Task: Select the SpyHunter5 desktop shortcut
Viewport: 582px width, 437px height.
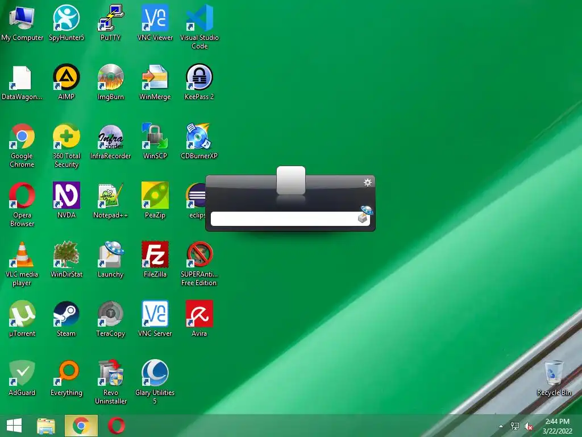Action: (x=66, y=23)
